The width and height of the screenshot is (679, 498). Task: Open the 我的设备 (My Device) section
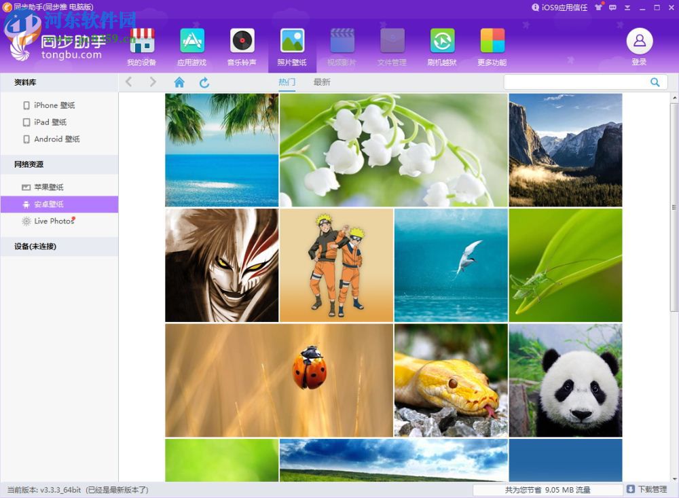pyautogui.click(x=142, y=47)
